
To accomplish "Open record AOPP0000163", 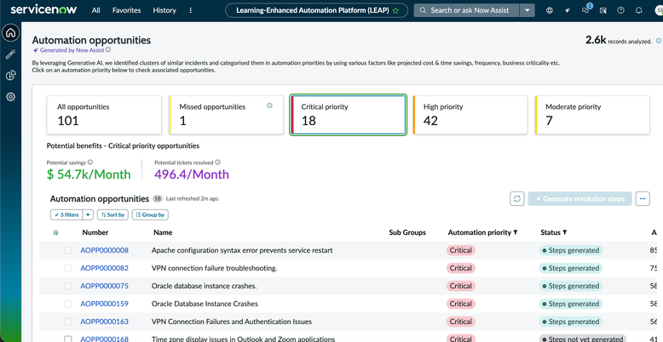I will [x=105, y=322].
